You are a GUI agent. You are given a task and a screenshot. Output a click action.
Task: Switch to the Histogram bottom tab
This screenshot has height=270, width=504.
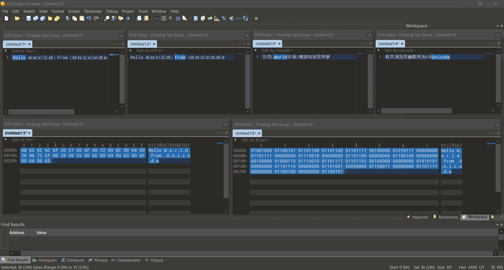point(45,260)
